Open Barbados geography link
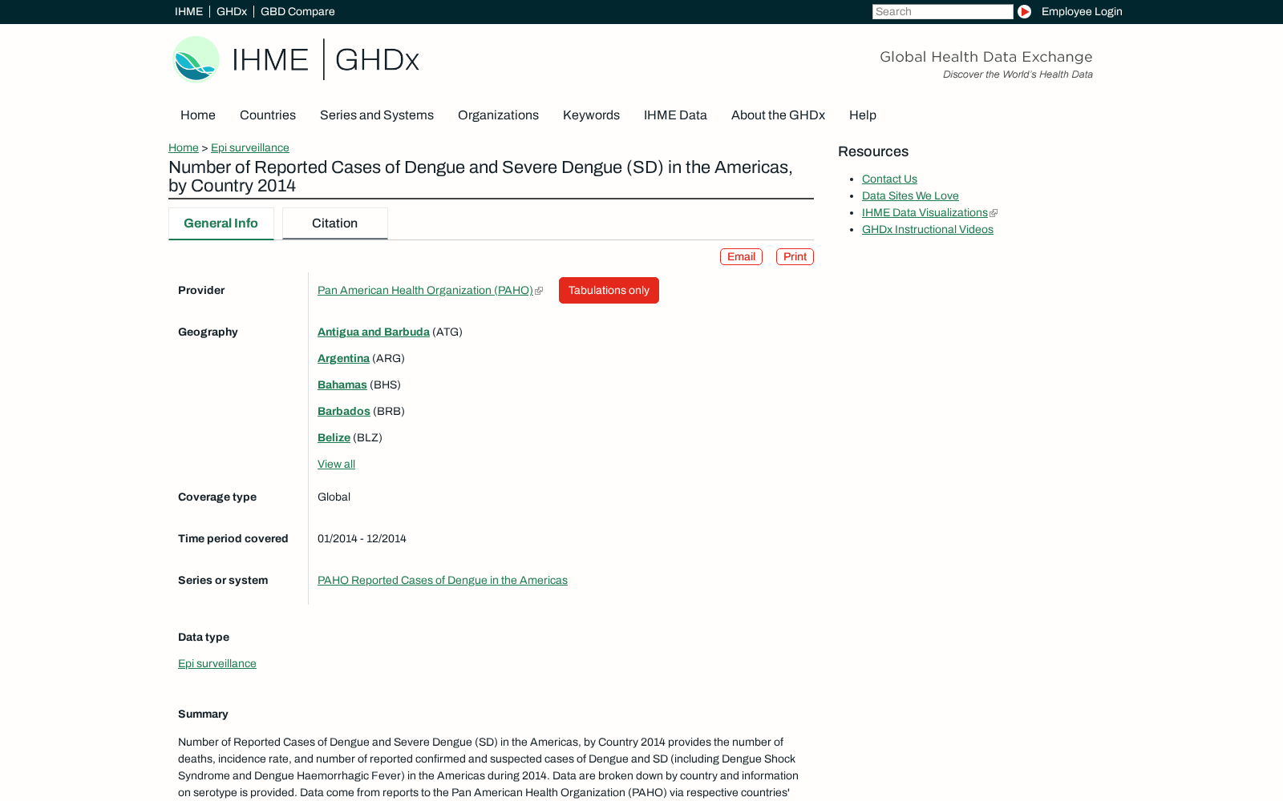Image resolution: width=1283 pixels, height=801 pixels. tap(344, 411)
